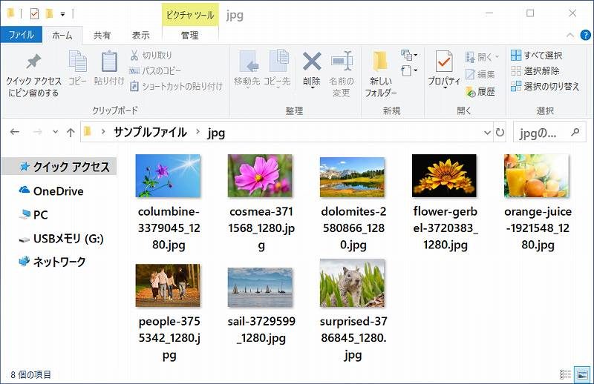Create a new folder with 新しいフォルダー
Viewport: 594px width, 384px height.
pos(380,62)
